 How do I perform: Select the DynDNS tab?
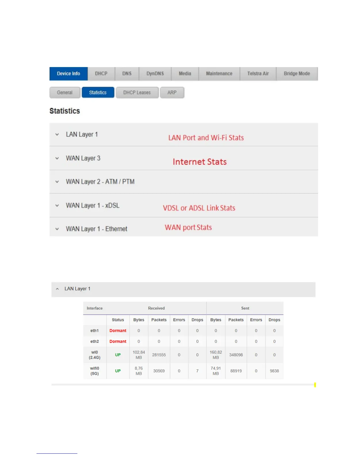tap(155, 74)
